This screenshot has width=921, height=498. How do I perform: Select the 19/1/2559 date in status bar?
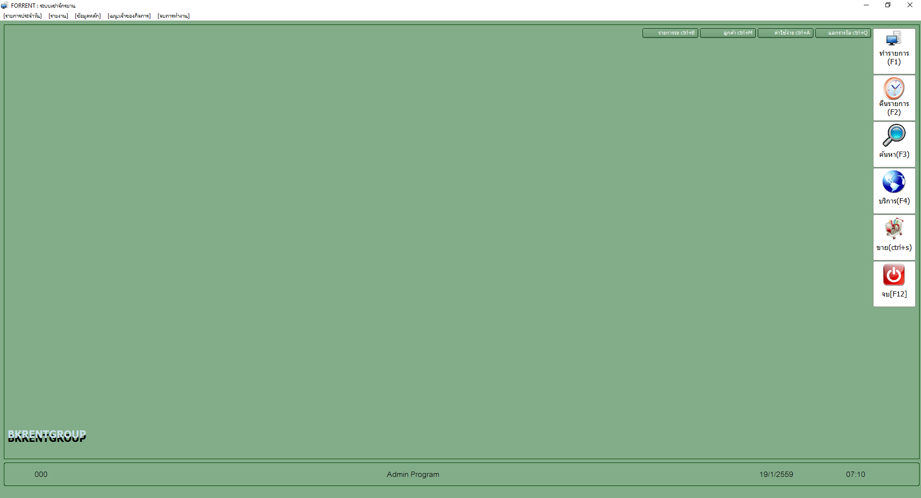(x=776, y=474)
